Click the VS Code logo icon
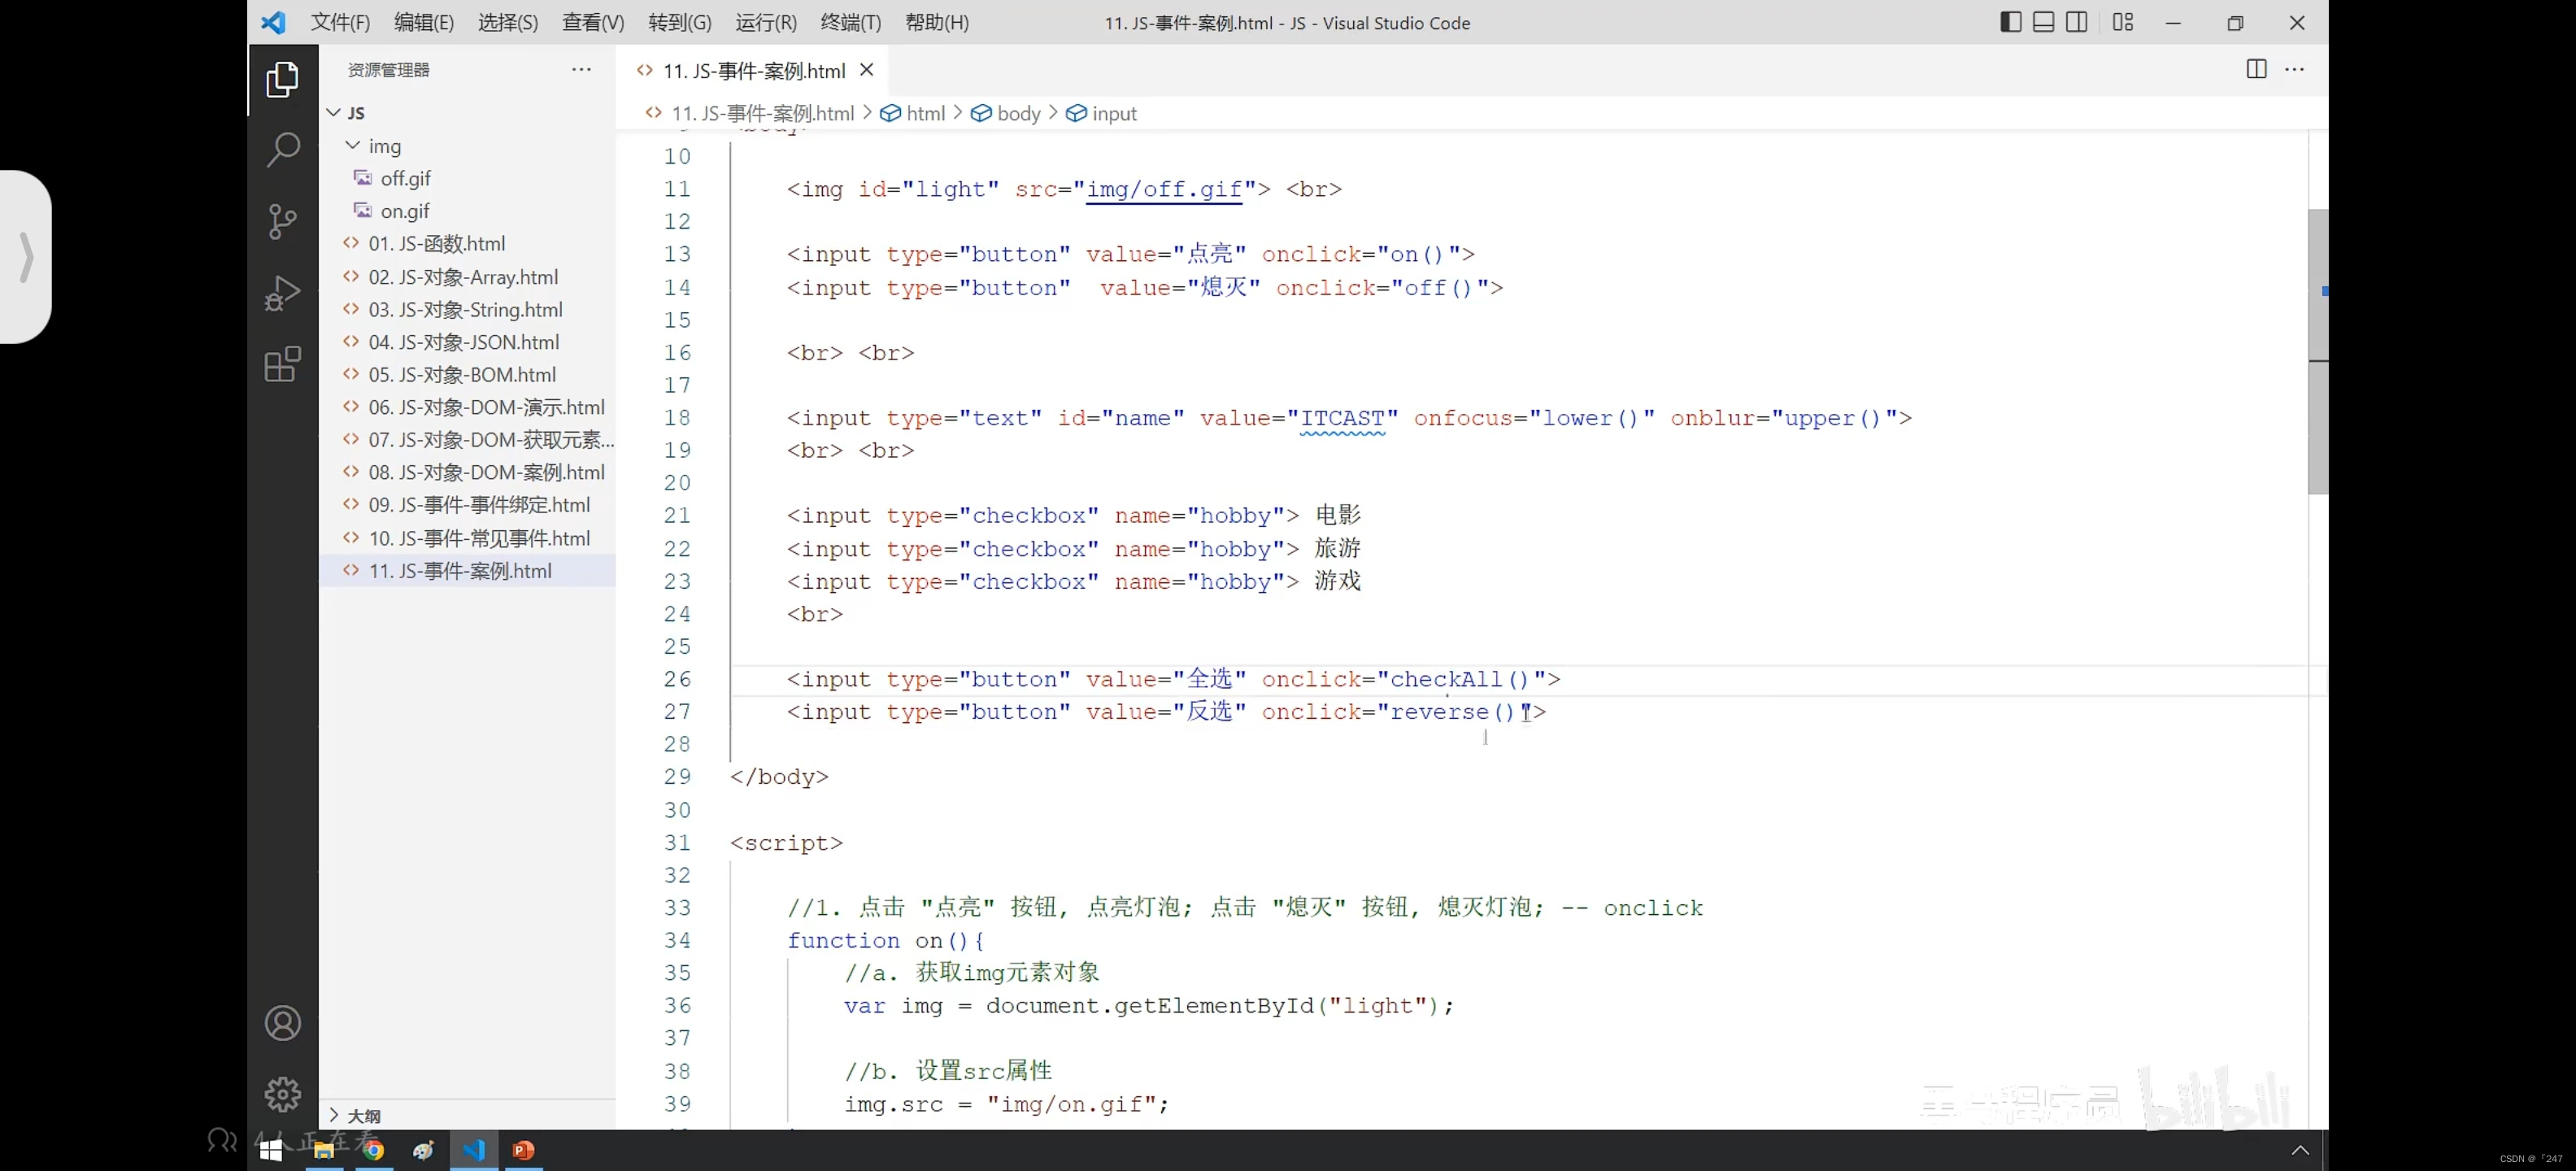 273,22
